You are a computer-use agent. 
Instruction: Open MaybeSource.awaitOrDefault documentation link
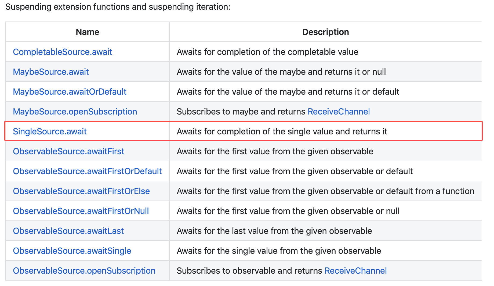[x=70, y=92]
